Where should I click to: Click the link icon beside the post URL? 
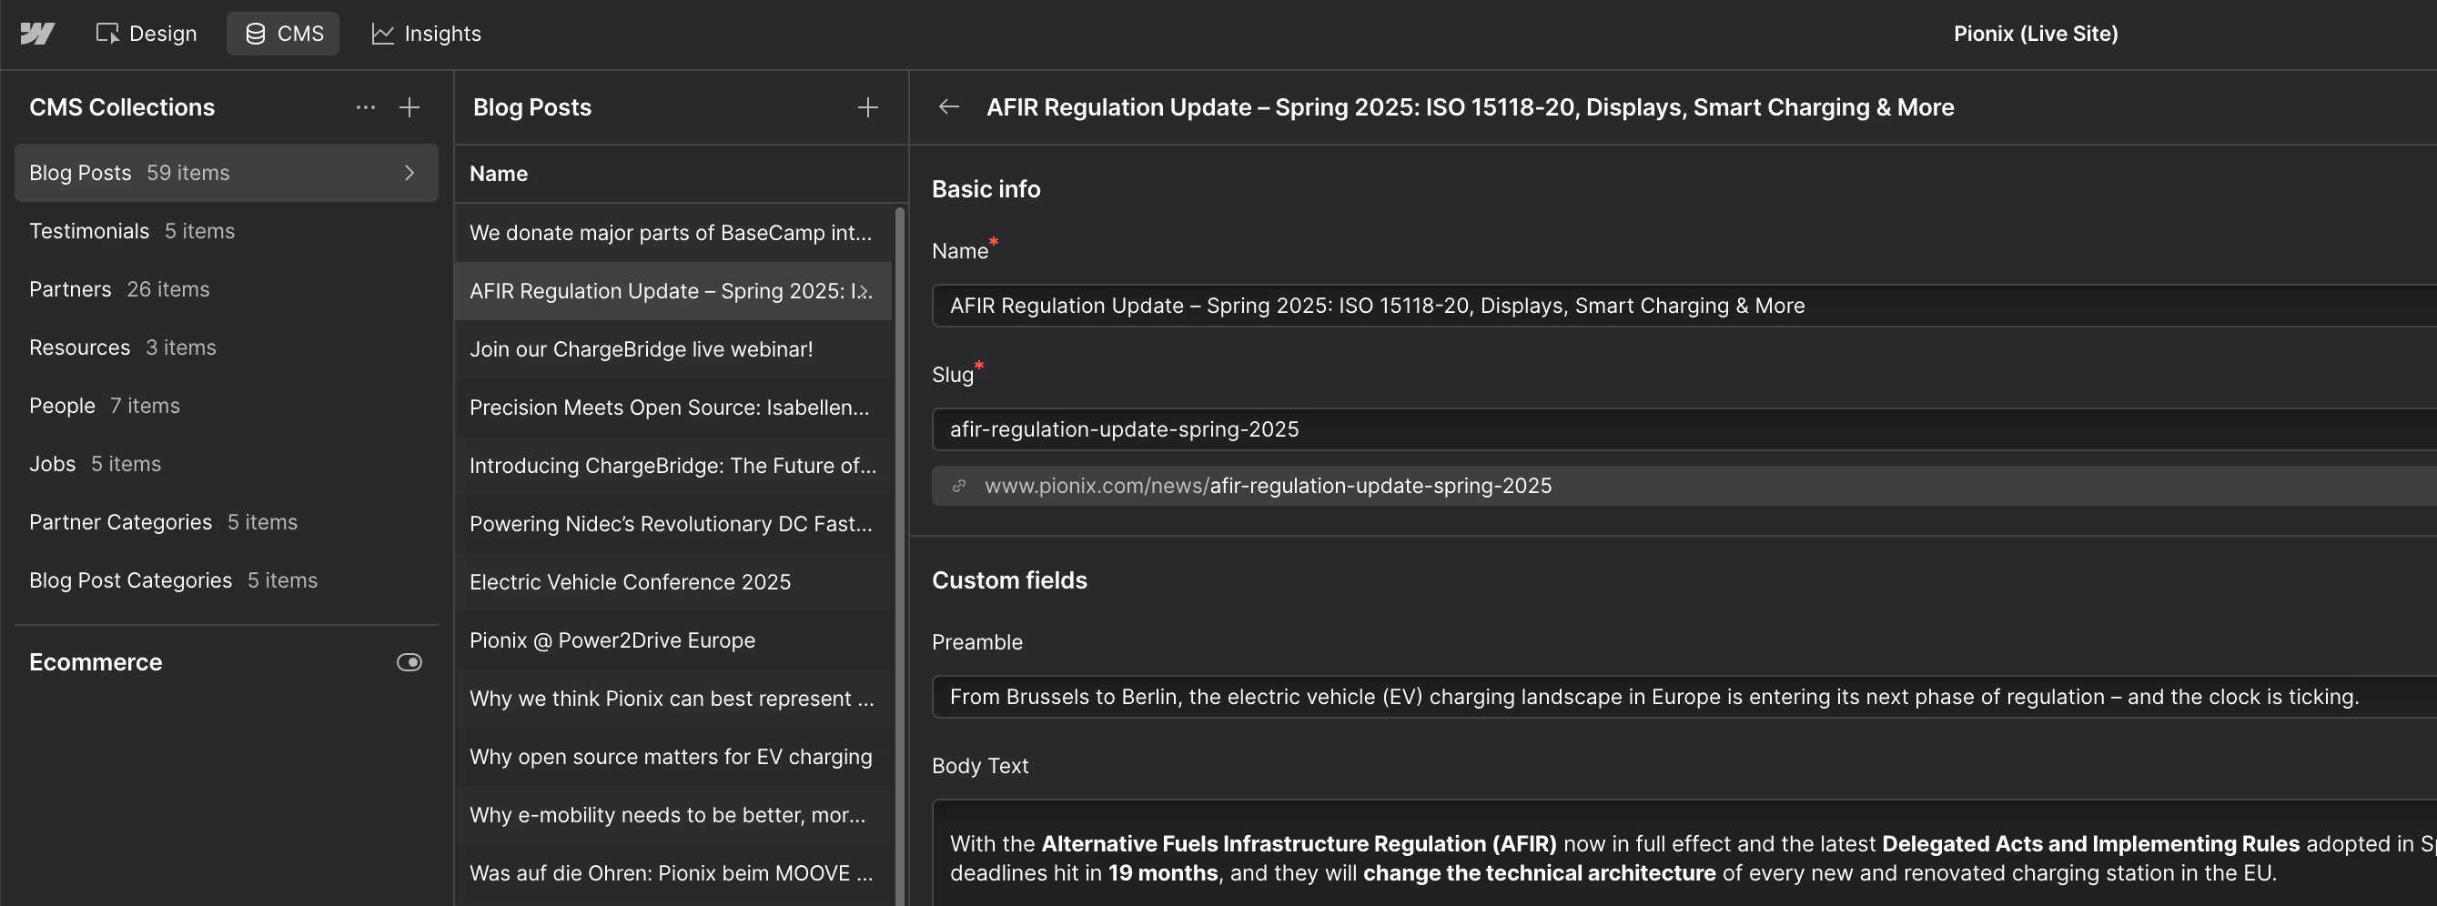click(958, 486)
